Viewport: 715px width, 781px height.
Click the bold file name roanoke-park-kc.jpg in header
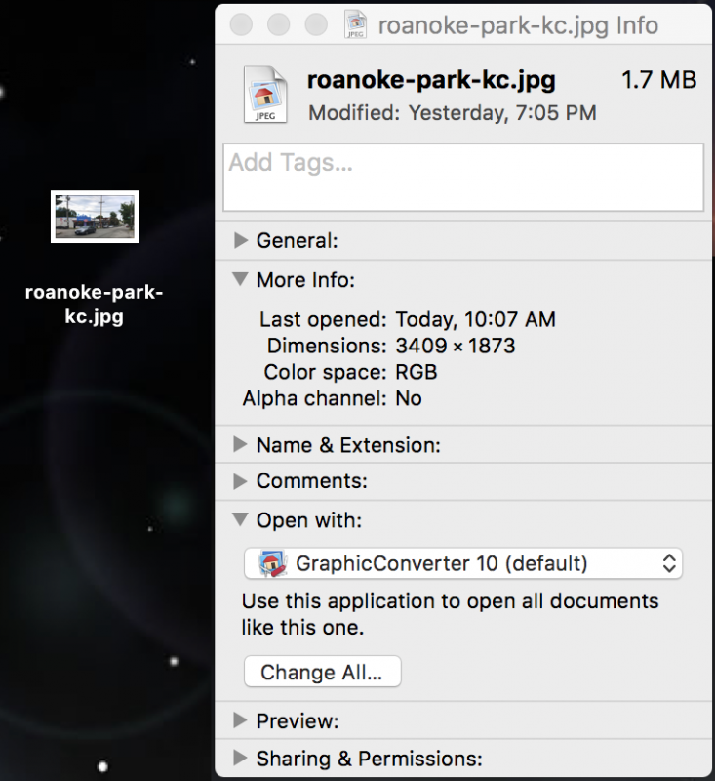tap(431, 80)
